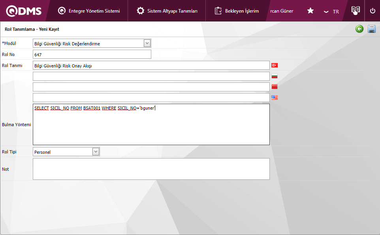The height and width of the screenshot is (235, 380).
Task: Click the Rol No input field
Action: click(92, 54)
